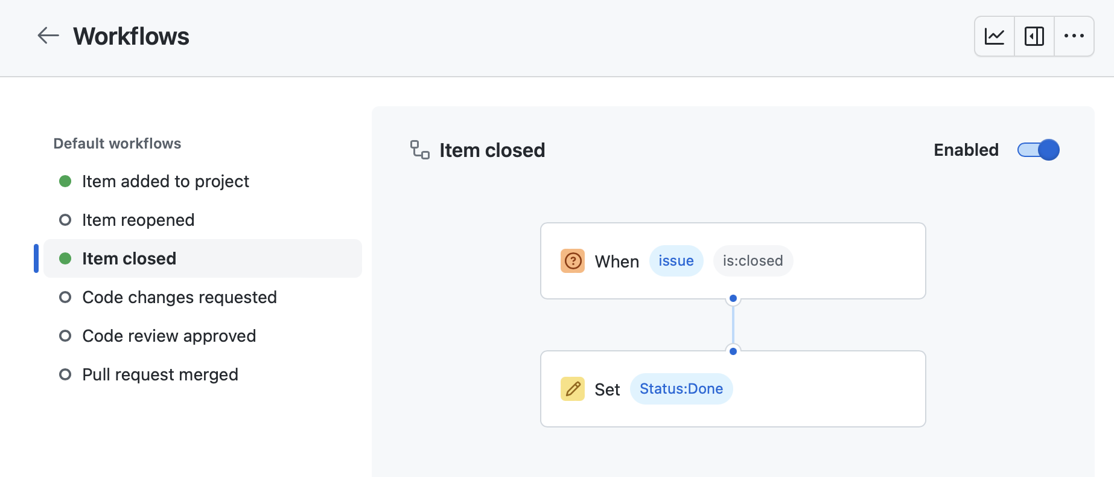Click the issue filter pill
The image size is (1114, 477).
[676, 261]
